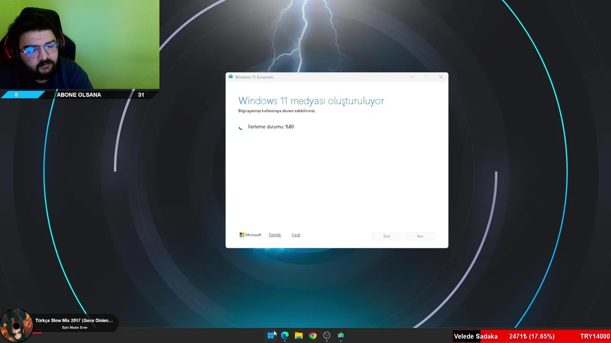Click 'Bilgisayarınızı kullanmaya devam edebilirsiniz.' text
The image size is (611, 343).
(x=277, y=111)
